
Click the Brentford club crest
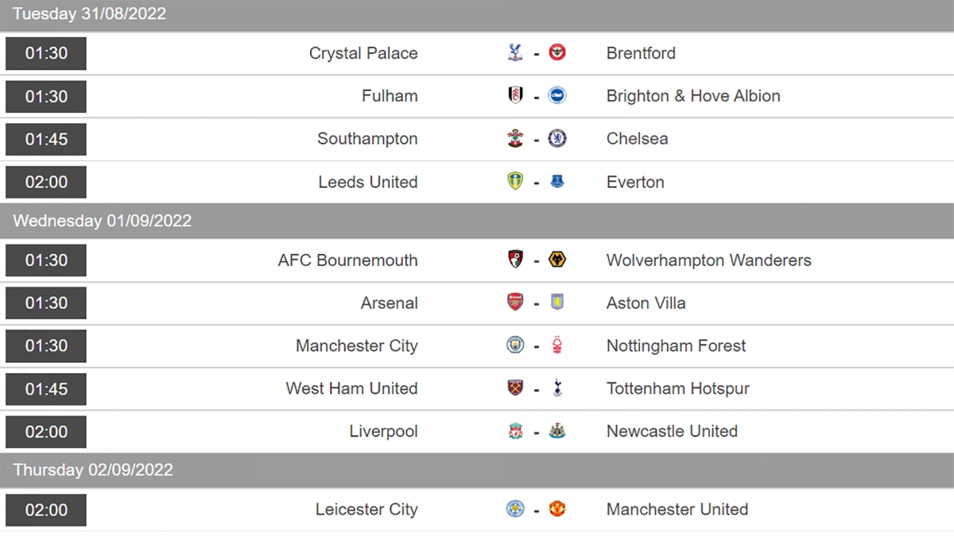(x=557, y=53)
